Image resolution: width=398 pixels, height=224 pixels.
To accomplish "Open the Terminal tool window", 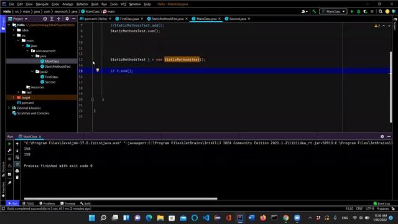I will 68,203.
